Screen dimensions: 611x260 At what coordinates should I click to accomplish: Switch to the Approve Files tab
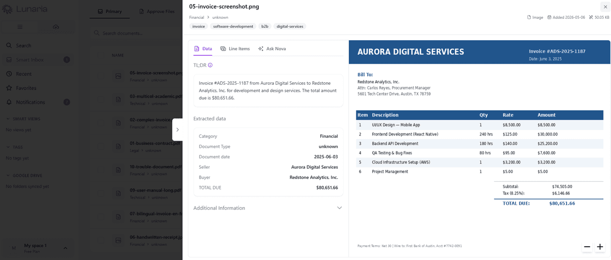(157, 12)
